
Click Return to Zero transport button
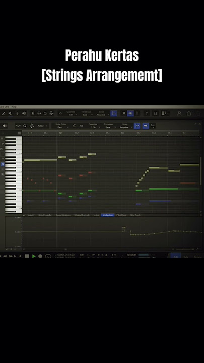[20, 256]
